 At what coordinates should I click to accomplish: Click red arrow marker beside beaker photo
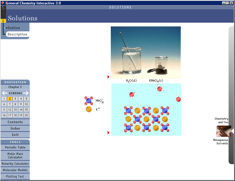108,77
